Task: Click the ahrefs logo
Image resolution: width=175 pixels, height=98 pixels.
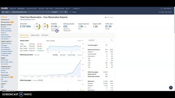Action: point(4,8)
